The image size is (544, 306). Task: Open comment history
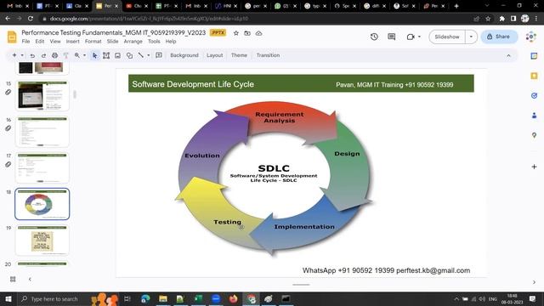[392, 37]
